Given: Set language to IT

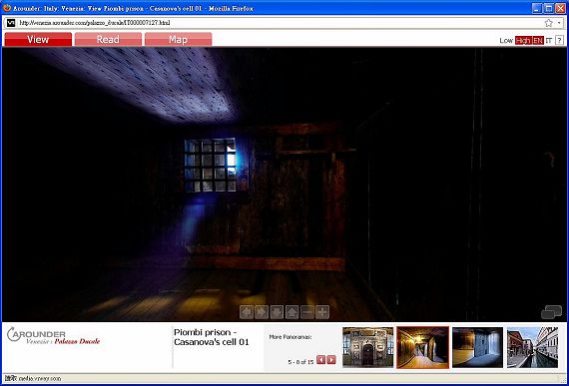Looking at the screenshot, I should click(x=549, y=41).
